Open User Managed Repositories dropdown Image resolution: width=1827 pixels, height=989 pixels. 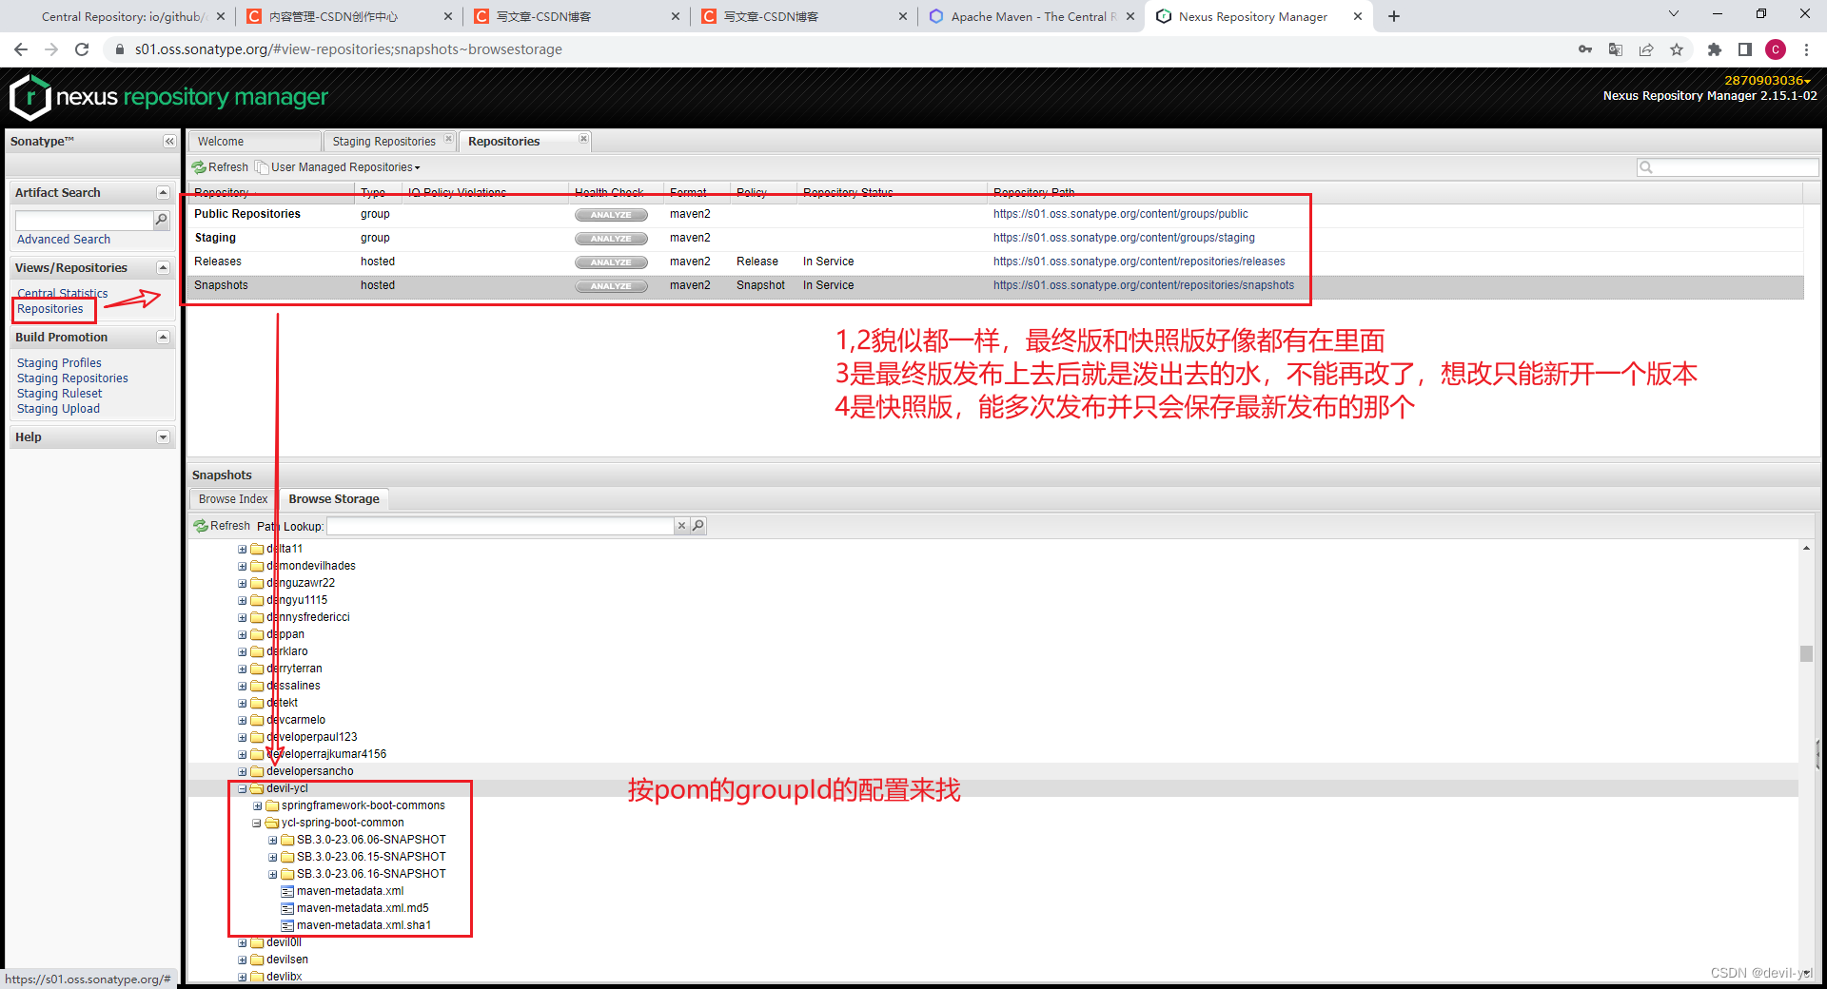pos(339,167)
